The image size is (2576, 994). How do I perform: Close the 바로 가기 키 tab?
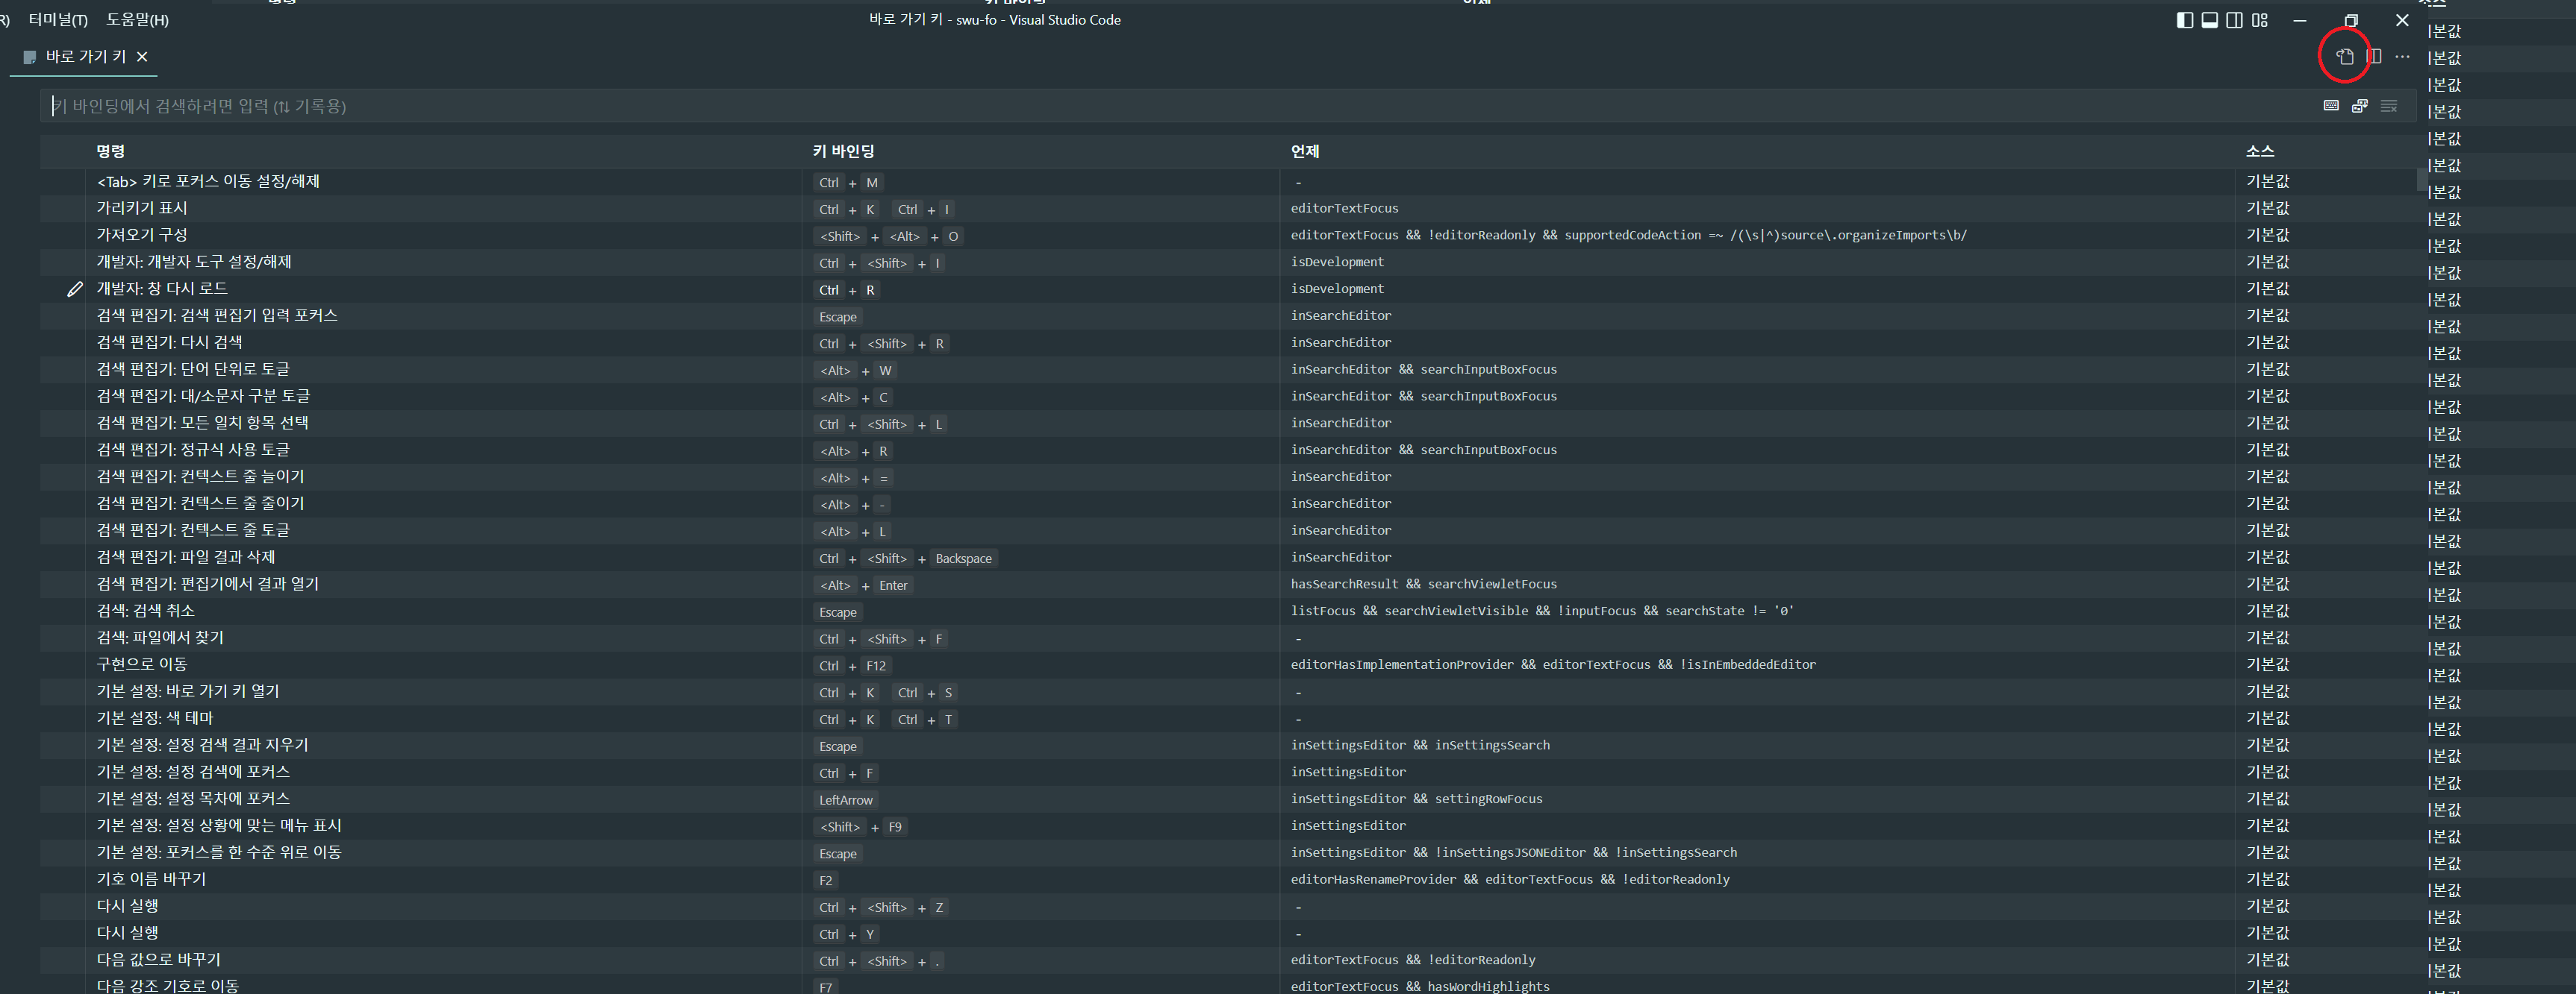(142, 57)
